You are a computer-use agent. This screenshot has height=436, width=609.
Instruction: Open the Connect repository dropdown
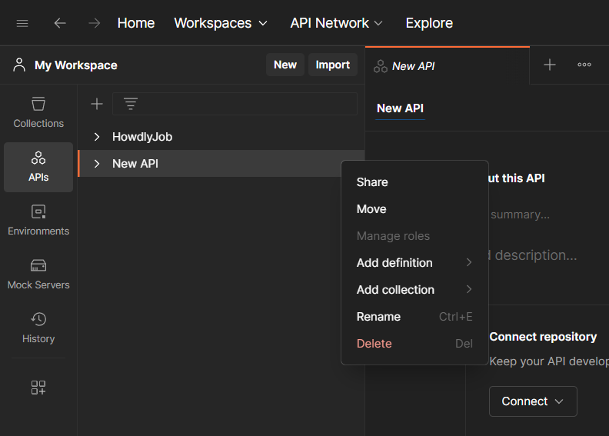tap(533, 401)
